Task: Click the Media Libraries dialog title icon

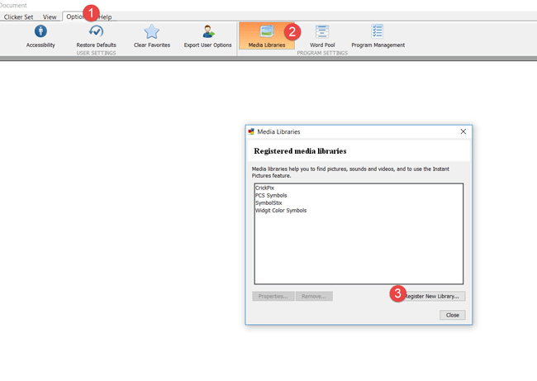Action: pyautogui.click(x=251, y=131)
